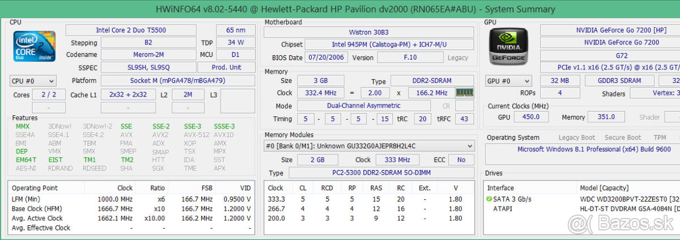Image resolution: width=680 pixels, height=240 pixels.
Task: Click the memory size 3 GB field
Action: point(320,81)
